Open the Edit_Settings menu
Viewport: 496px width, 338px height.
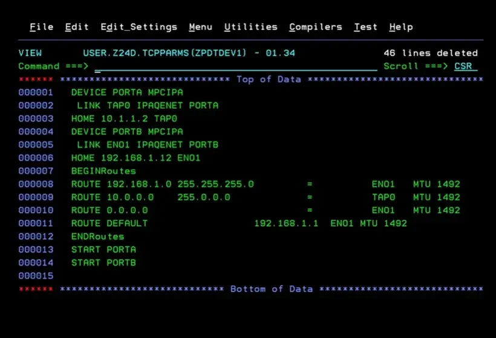(139, 27)
